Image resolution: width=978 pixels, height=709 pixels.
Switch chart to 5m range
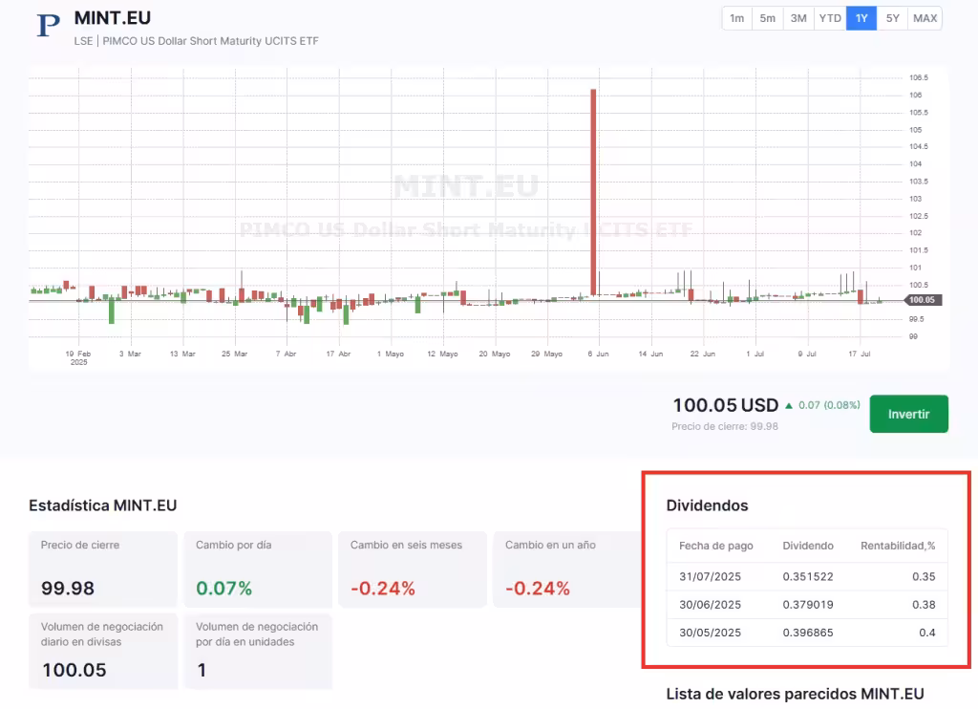[768, 18]
